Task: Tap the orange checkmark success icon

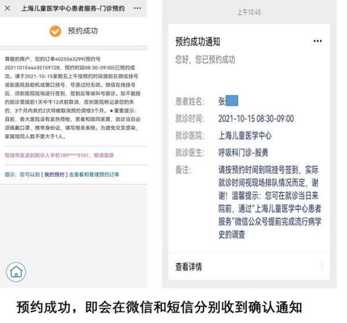Action: click(56, 31)
